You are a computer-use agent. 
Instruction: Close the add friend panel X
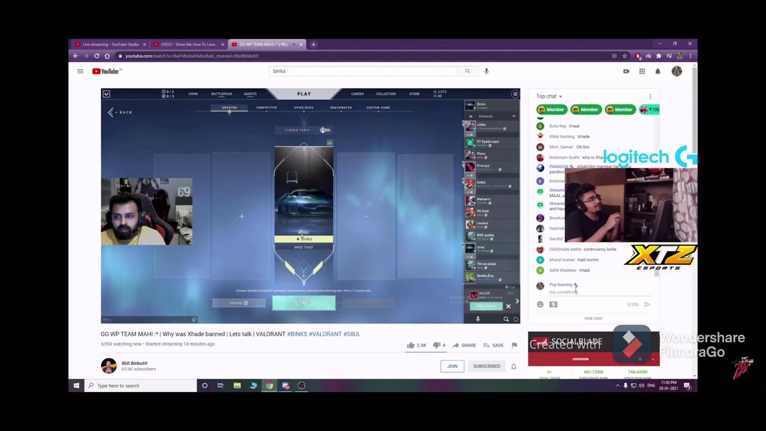pyautogui.click(x=508, y=306)
